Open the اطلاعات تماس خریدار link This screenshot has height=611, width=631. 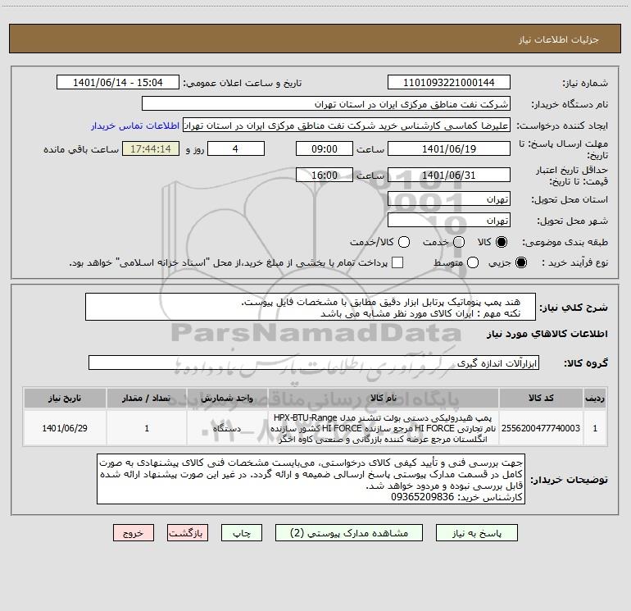[x=135, y=125]
